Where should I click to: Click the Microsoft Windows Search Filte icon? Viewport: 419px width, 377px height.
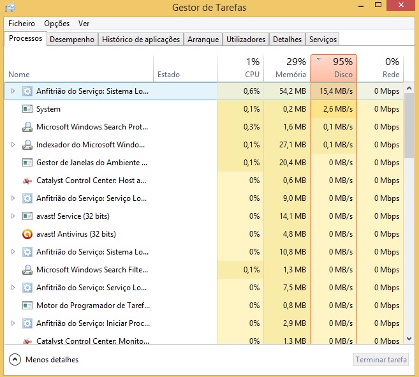pyautogui.click(x=27, y=270)
